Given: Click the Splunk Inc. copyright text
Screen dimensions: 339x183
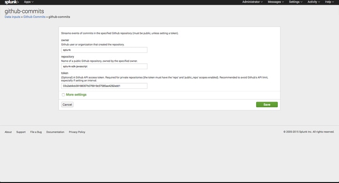Looking at the screenshot, I should pos(309,132).
